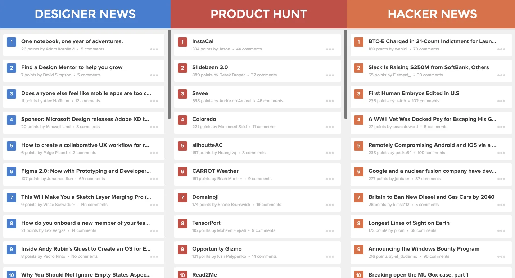
Task: Click three-dot menu on Slidebean 3.0 card
Action: click(330, 75)
